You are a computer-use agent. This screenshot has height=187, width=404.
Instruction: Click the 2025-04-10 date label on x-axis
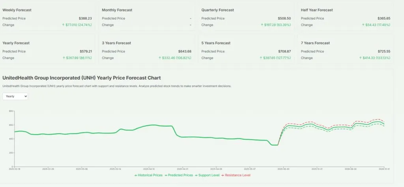[x=150, y=168]
